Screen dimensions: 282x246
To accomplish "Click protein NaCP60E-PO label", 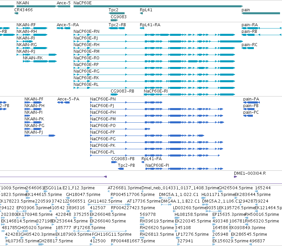I will point(103,126).
